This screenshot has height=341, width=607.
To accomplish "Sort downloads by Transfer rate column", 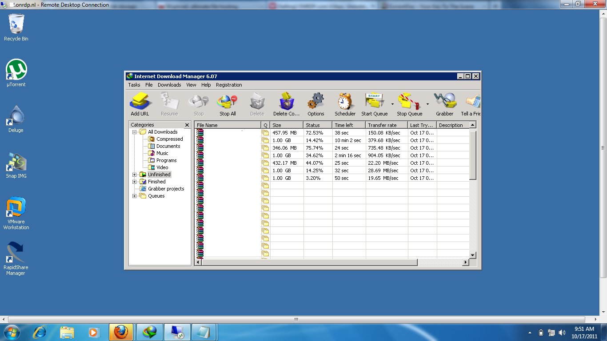I will (x=387, y=125).
